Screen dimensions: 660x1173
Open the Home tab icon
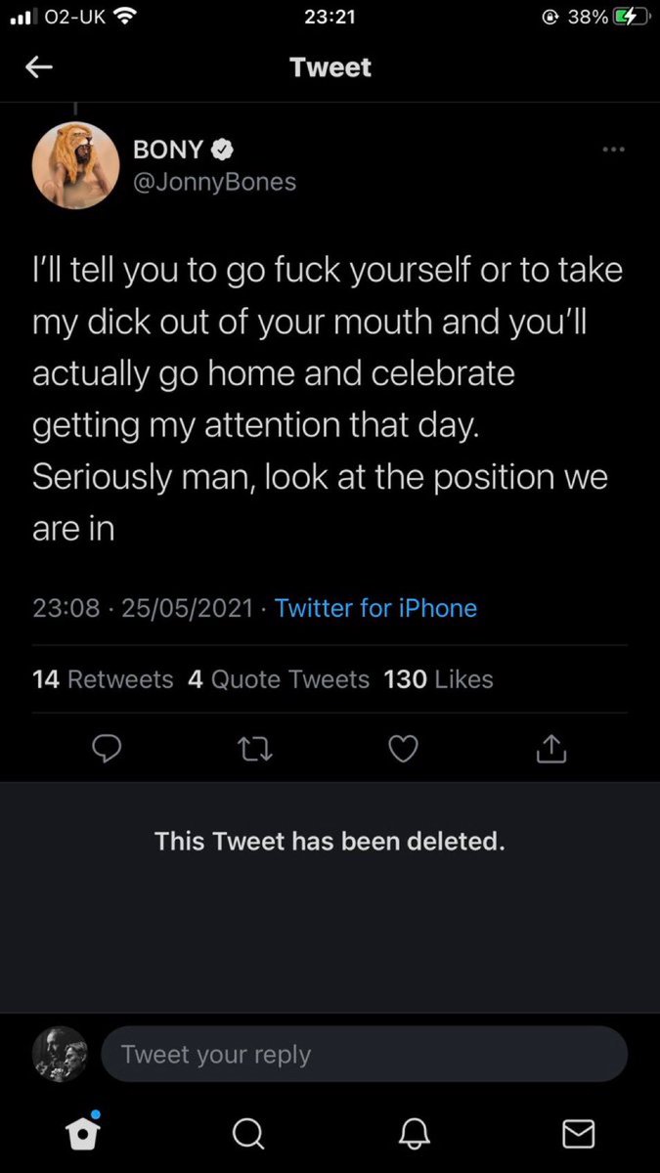pos(82,1132)
